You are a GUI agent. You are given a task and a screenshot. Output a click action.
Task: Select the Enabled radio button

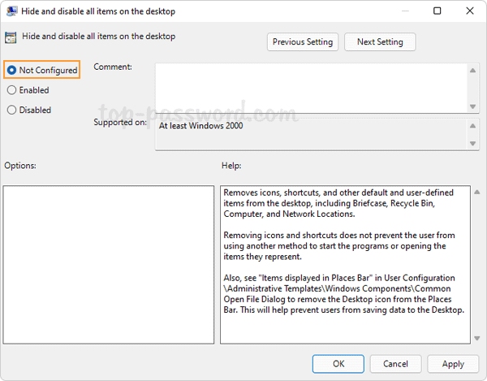pyautogui.click(x=12, y=90)
